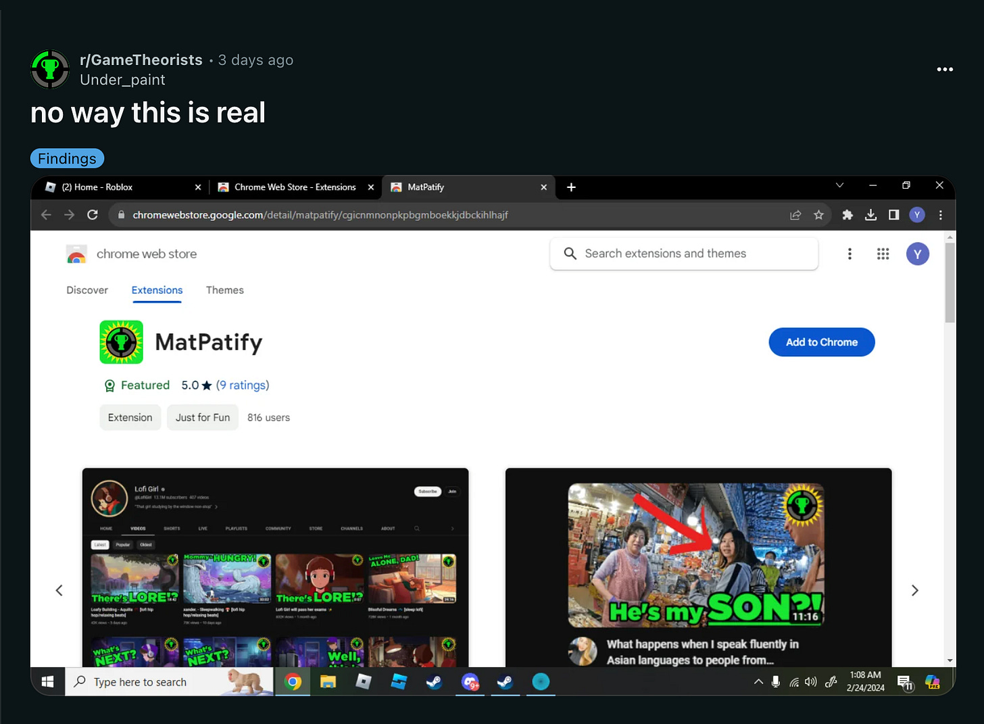Open the He's my SON screenshot thumbnail
984x724 pixels.
tap(698, 567)
